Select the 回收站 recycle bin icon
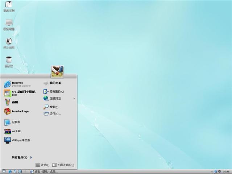232x174 pixels. coord(9,62)
